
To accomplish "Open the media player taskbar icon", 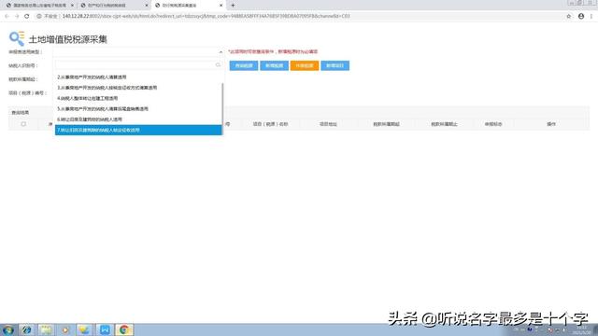I will point(65,329).
